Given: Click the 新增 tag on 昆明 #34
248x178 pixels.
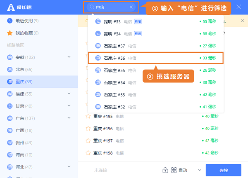Looking at the screenshot, I should (x=138, y=34).
